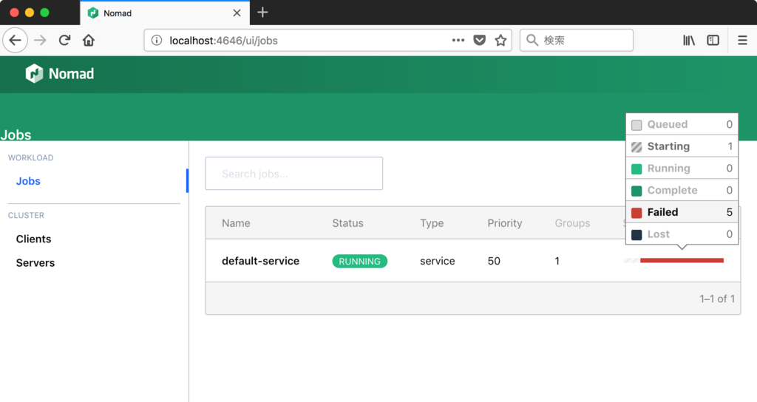757x402 pixels.
Task: Click the red failed allocation bar segment
Action: coord(682,261)
